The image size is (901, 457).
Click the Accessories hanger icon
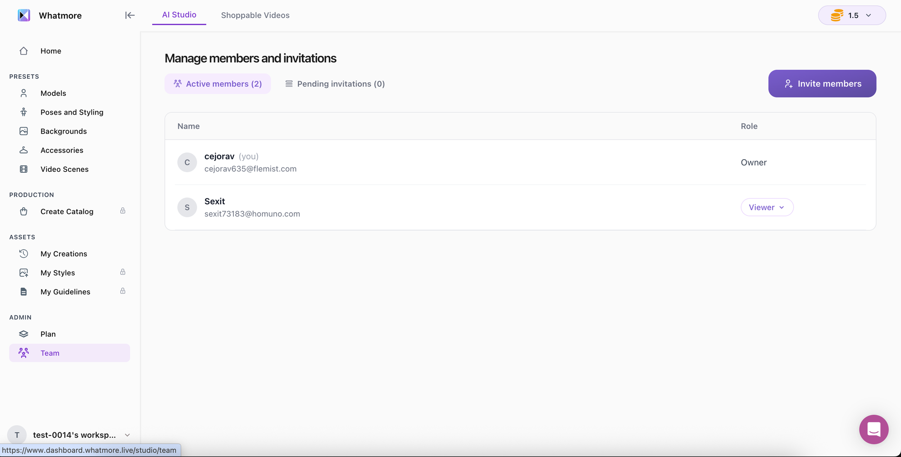24,150
